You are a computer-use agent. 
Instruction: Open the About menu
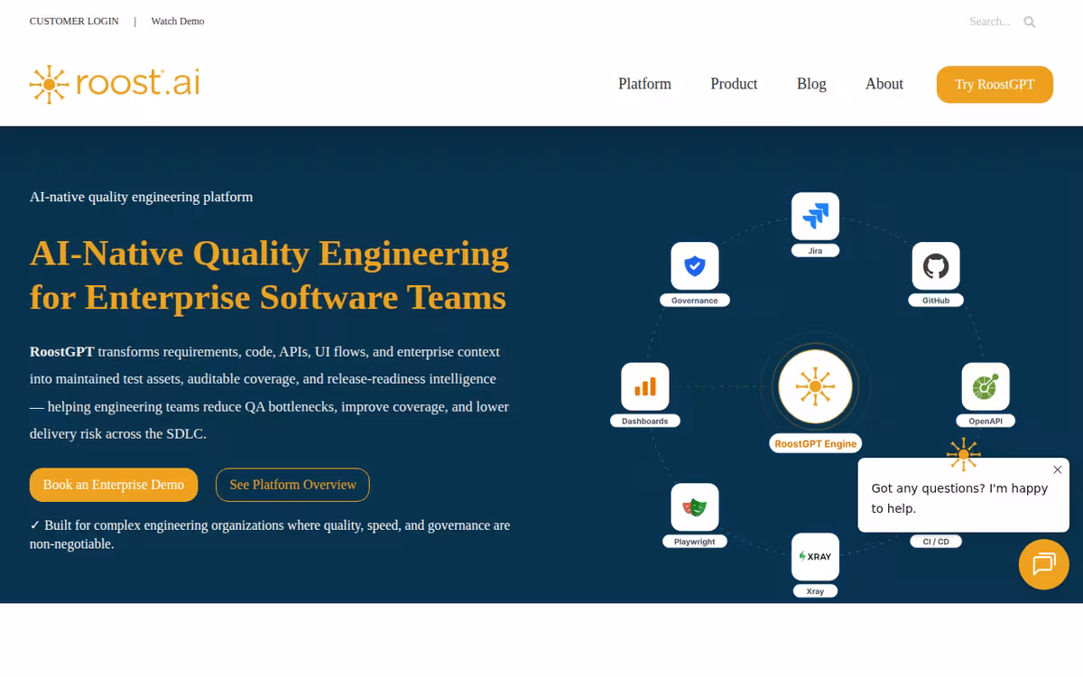click(x=884, y=84)
